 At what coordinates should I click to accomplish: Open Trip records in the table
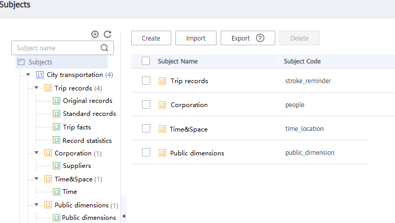189,81
